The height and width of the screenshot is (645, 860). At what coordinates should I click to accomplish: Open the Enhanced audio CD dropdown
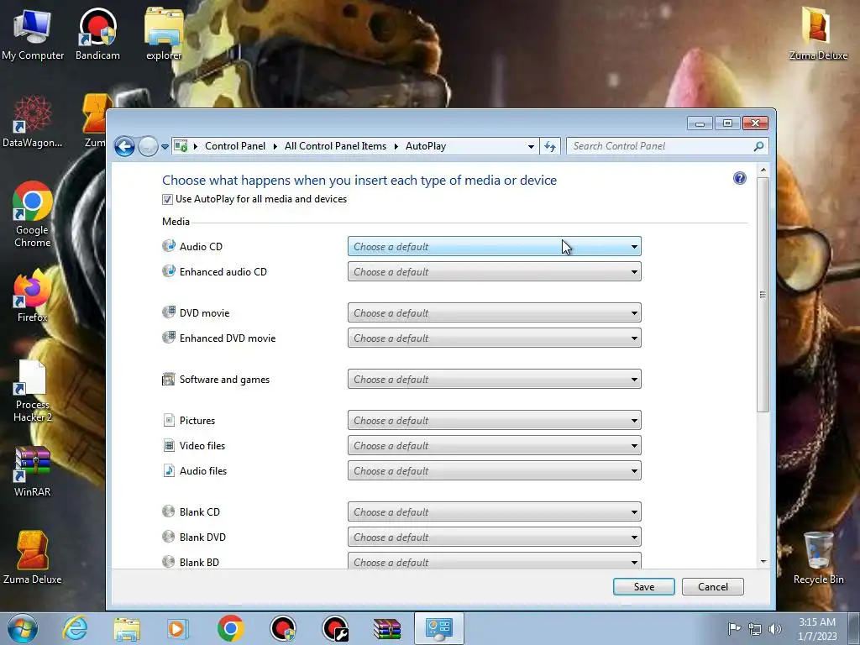pyautogui.click(x=494, y=271)
